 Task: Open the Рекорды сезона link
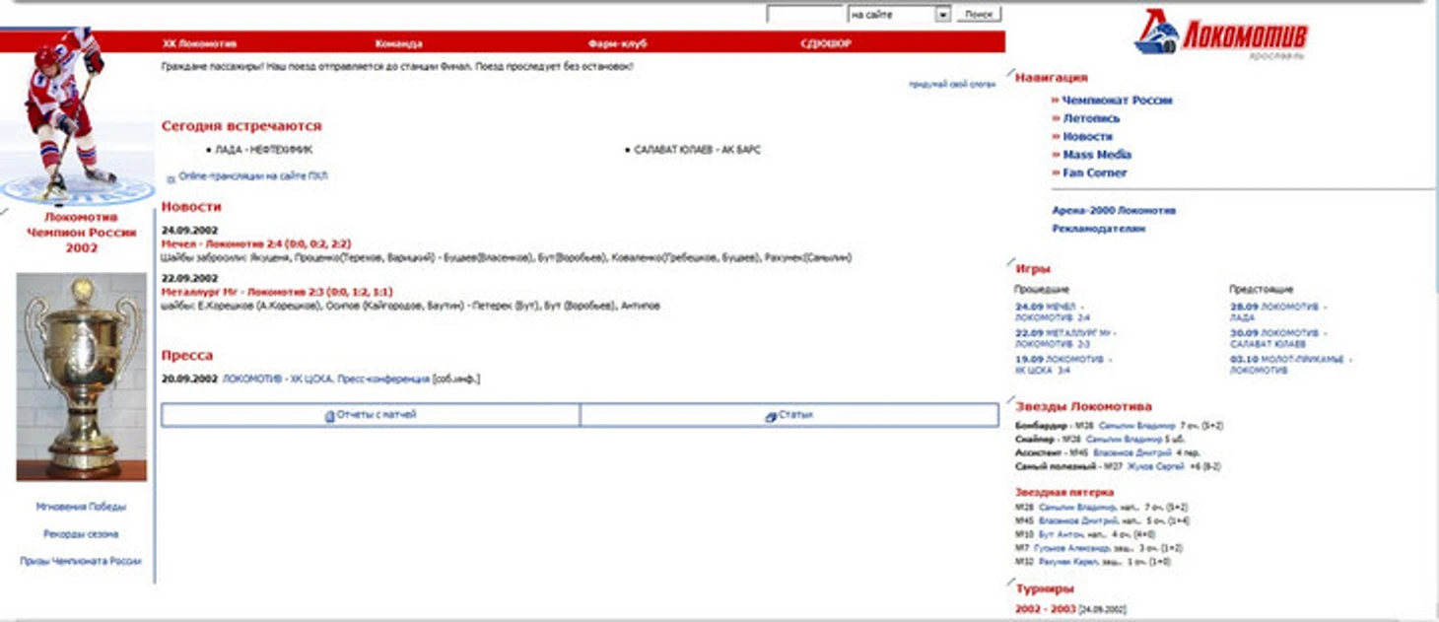pos(81,534)
